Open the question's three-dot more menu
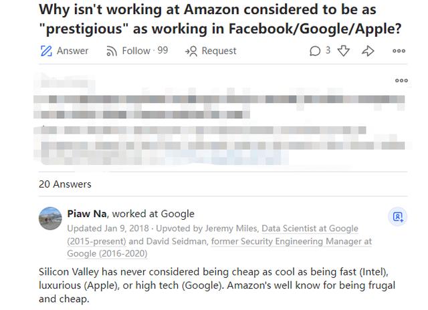The height and width of the screenshot is (310, 428). [x=399, y=51]
